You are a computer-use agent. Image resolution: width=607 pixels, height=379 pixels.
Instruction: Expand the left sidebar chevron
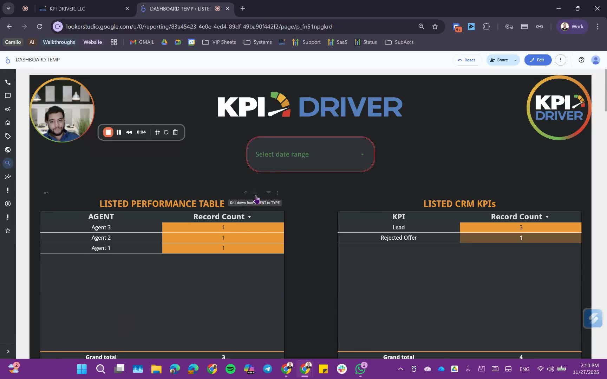click(8, 351)
